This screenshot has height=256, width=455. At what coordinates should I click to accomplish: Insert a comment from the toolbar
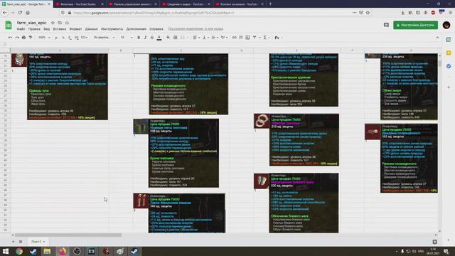pos(241,38)
